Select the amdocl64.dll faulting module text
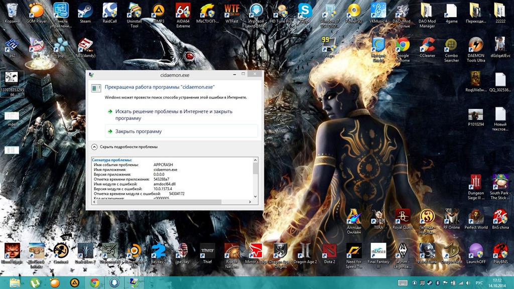The width and height of the screenshot is (514, 289). click(165, 184)
